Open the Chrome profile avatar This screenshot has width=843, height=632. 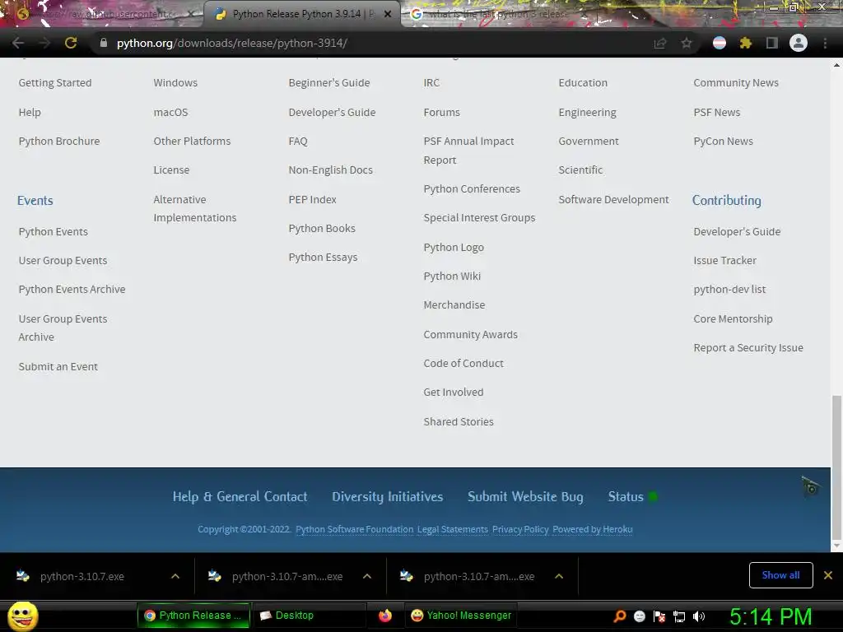coord(799,43)
